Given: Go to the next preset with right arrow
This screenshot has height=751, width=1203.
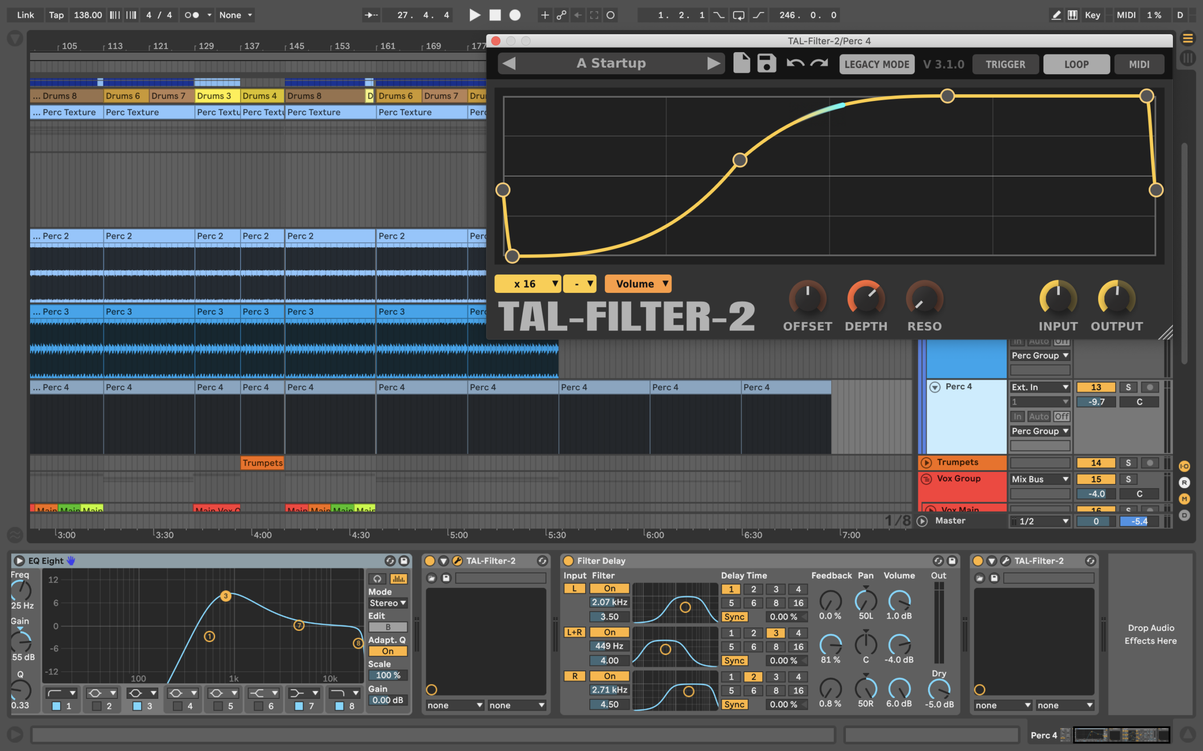Looking at the screenshot, I should tap(713, 63).
